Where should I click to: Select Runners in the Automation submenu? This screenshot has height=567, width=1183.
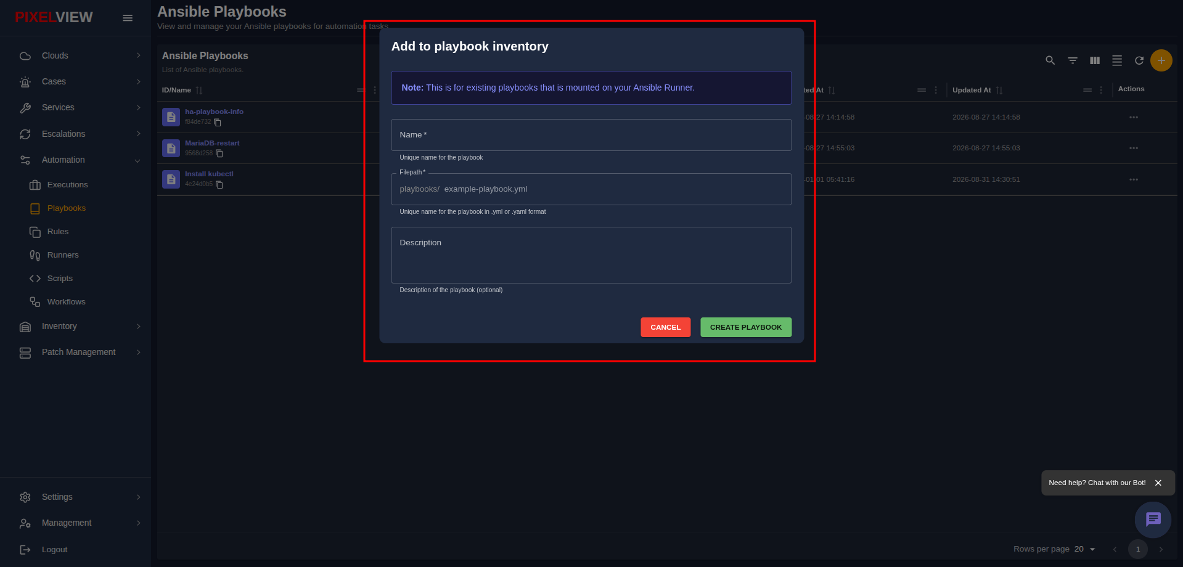[62, 255]
